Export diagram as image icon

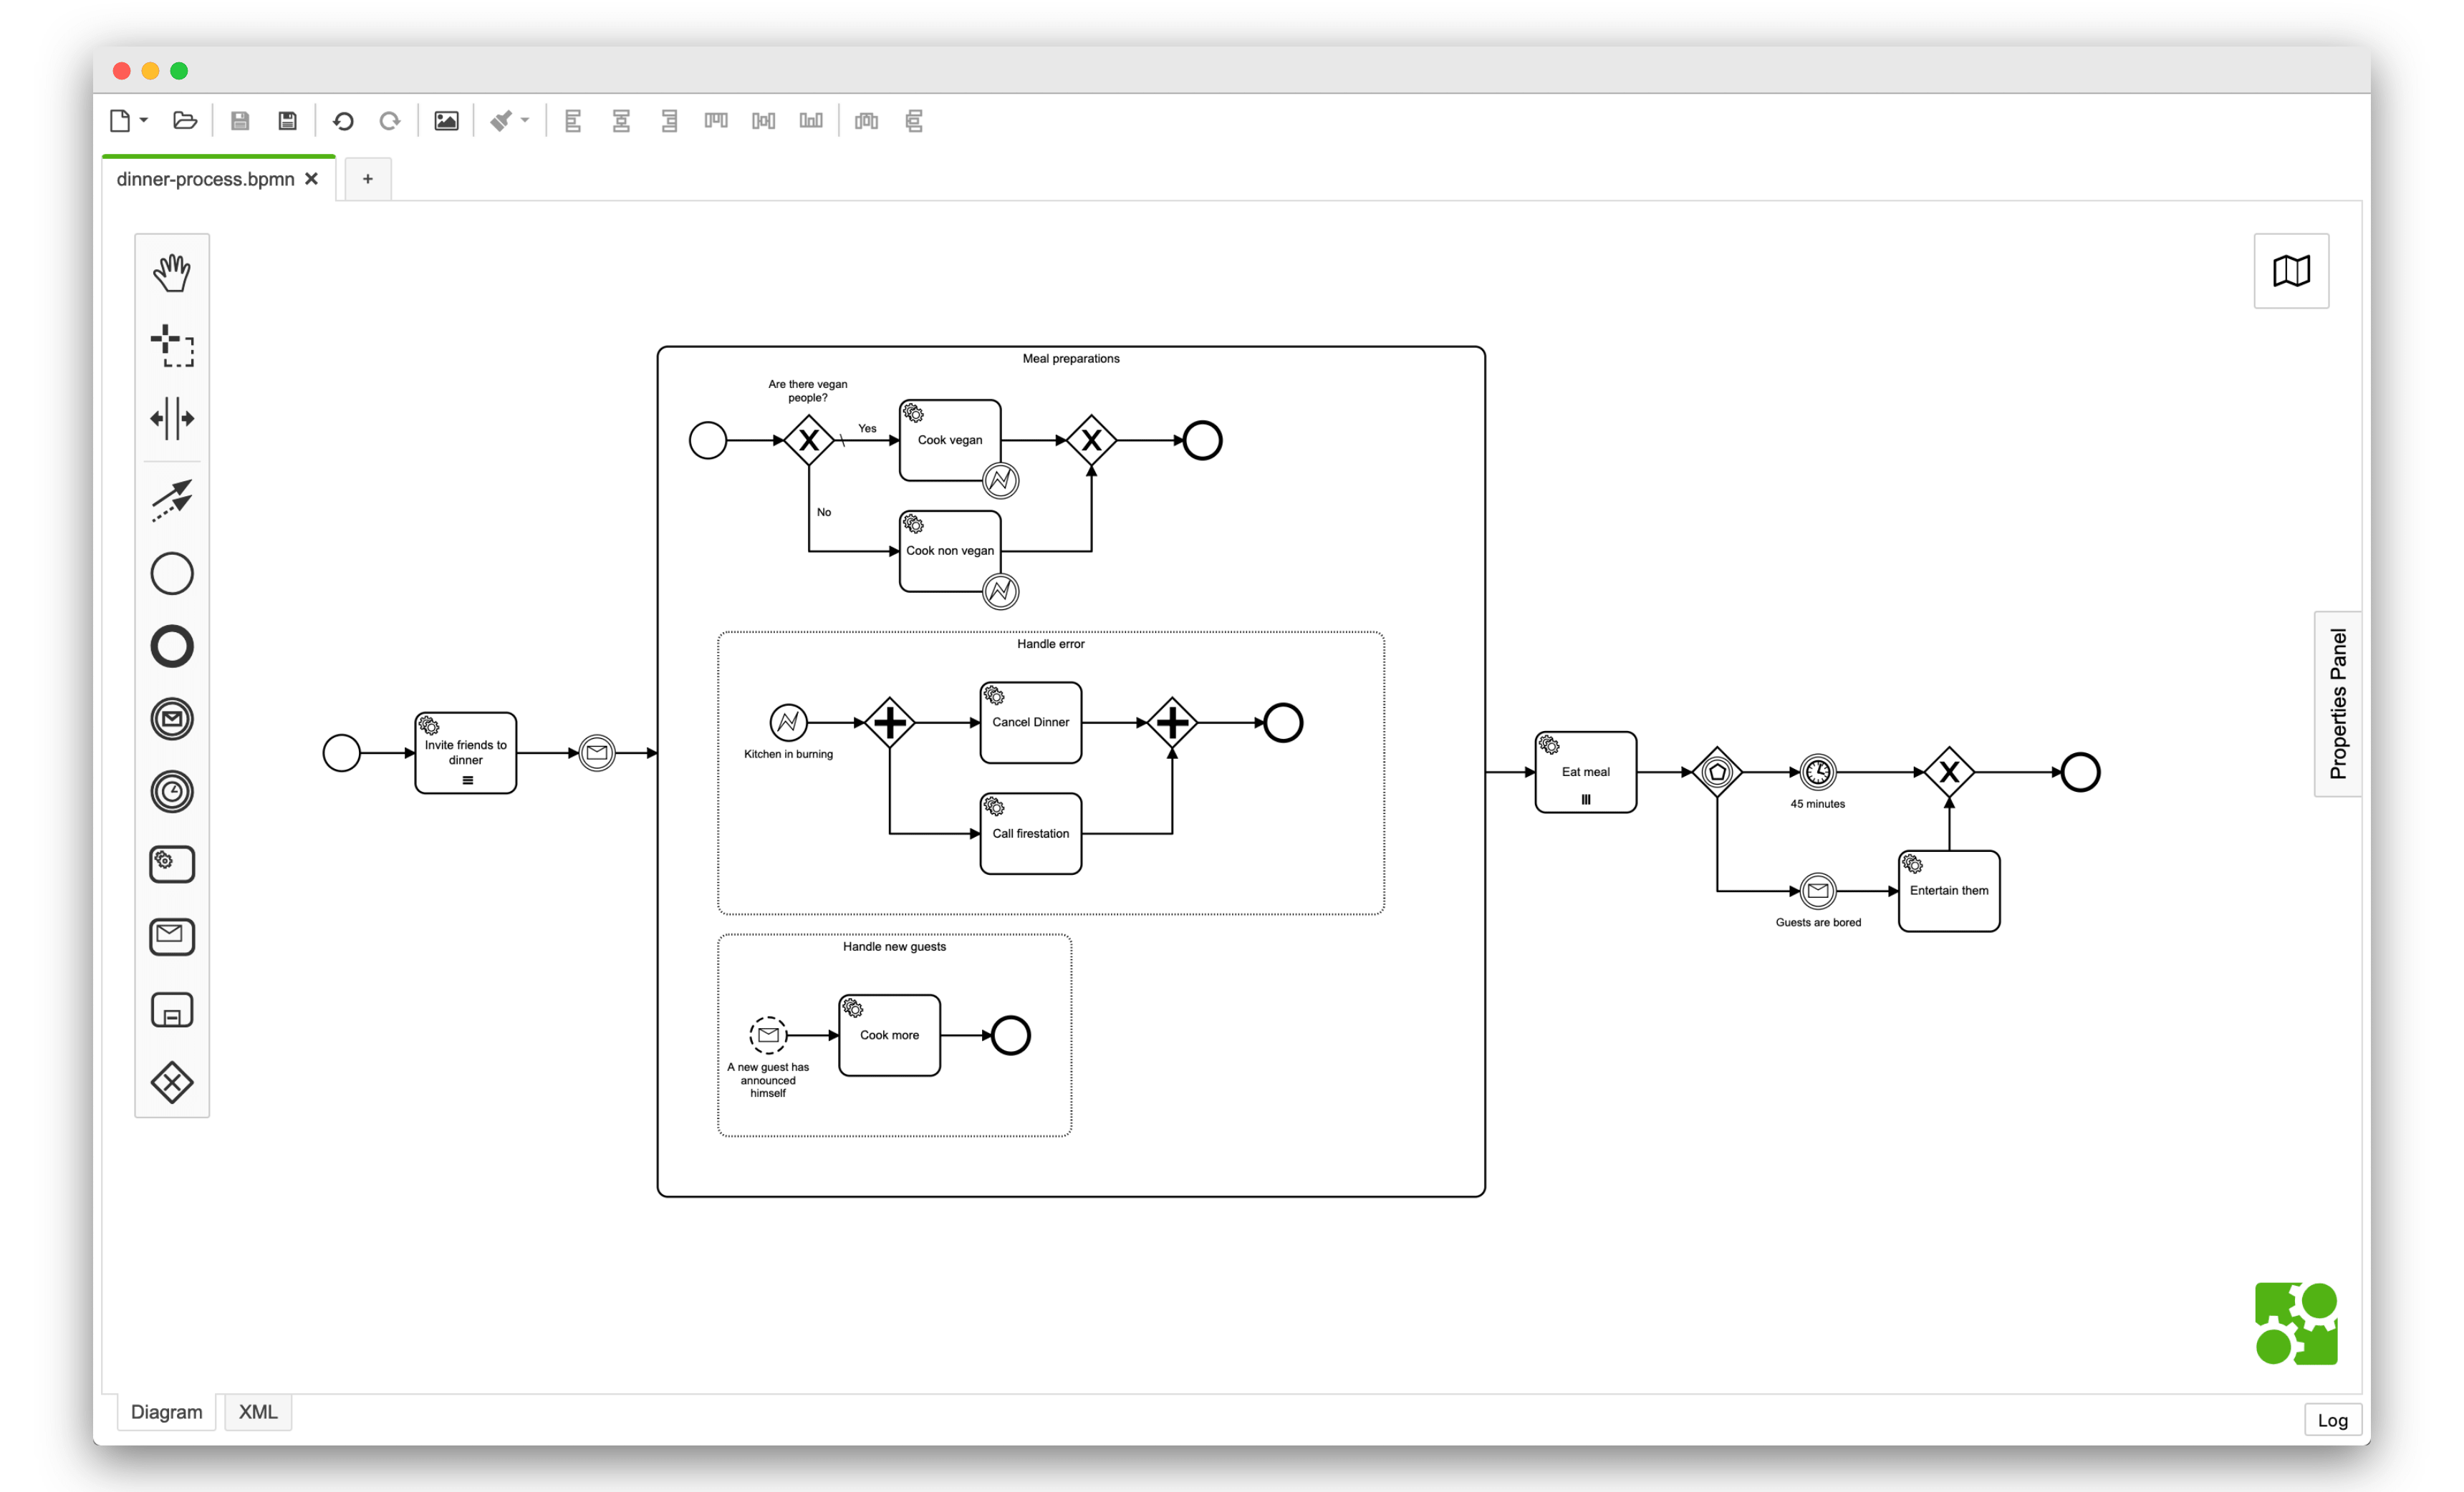pos(446,121)
